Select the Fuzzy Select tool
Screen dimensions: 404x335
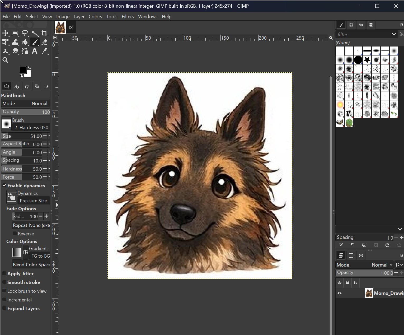35,33
